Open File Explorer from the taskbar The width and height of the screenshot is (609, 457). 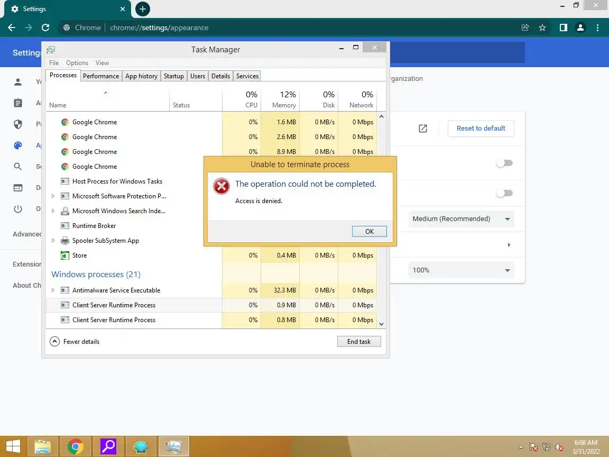click(42, 446)
